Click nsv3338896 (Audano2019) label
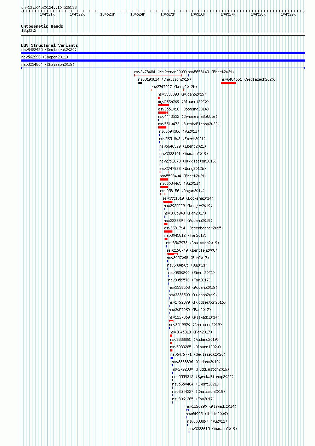The width and height of the screenshot is (315, 446). (x=196, y=362)
